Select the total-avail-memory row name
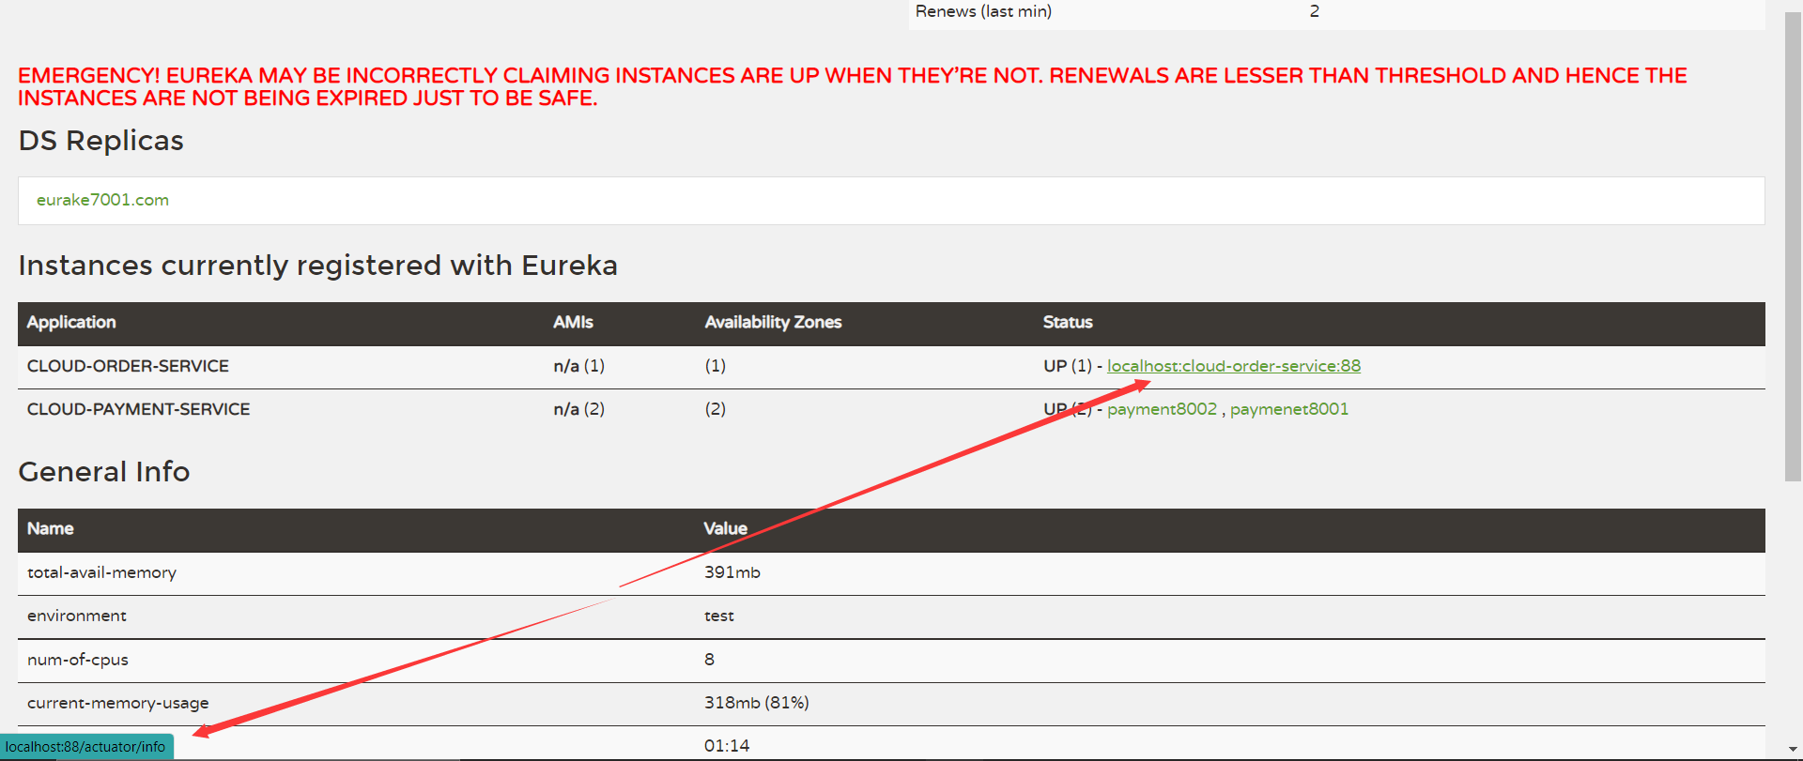Screen dimensions: 1803x761 [101, 572]
